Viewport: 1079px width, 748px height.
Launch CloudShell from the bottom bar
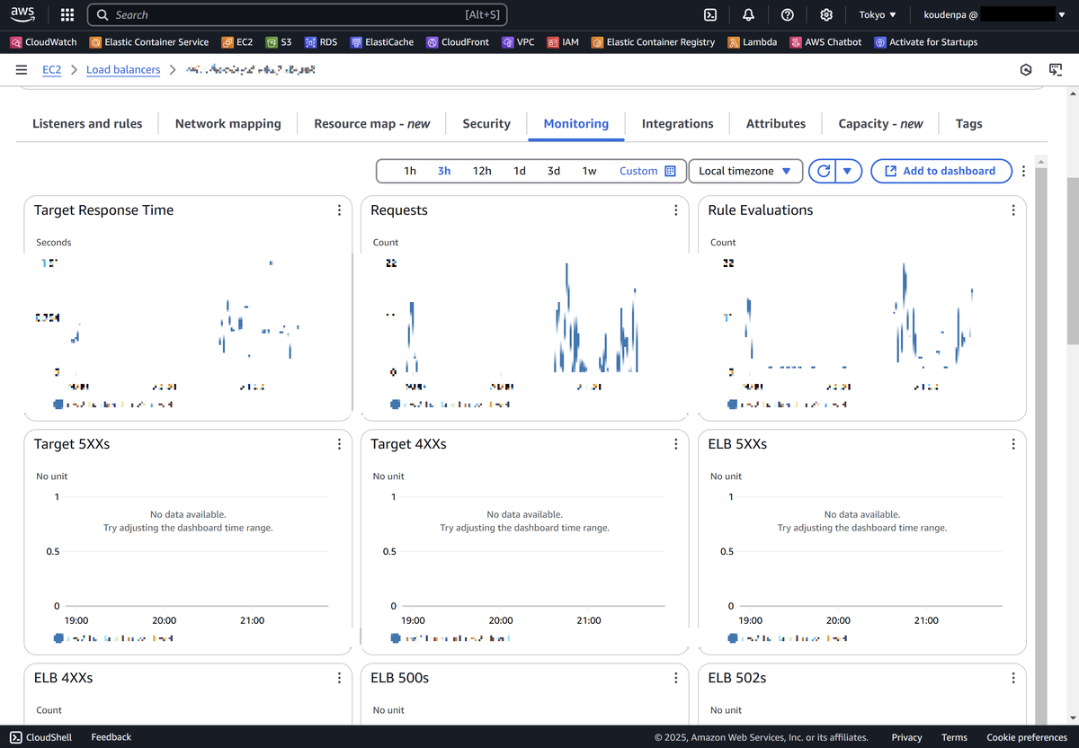pos(40,736)
